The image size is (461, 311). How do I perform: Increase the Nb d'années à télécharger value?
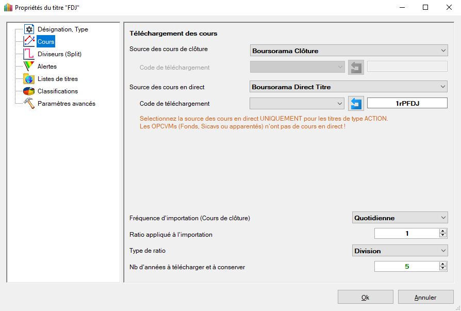pos(442,264)
